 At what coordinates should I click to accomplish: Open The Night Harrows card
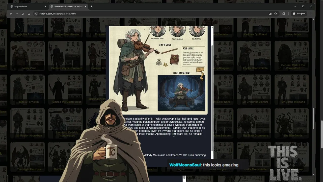click(28, 157)
